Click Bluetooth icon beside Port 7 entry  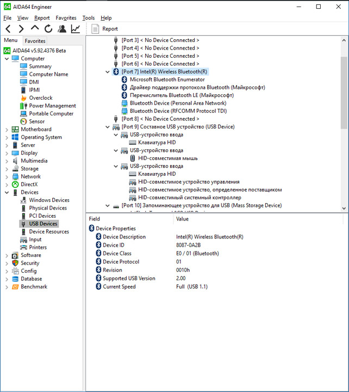click(x=116, y=72)
